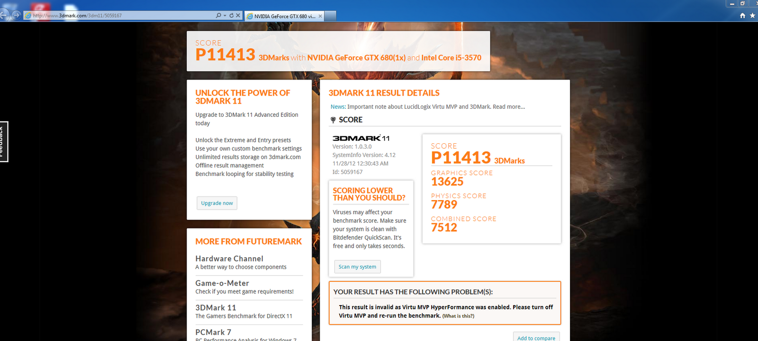Click the 3DMARK 11 logo in result details
The height and width of the screenshot is (341, 758).
click(361, 138)
